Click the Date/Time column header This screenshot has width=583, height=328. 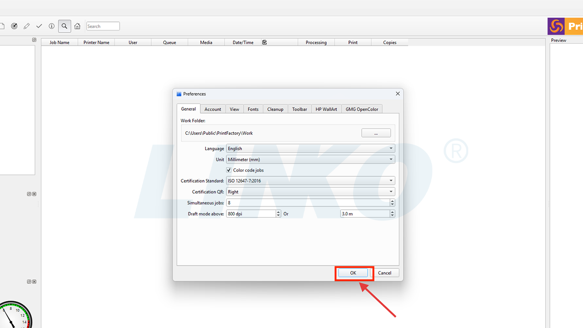(x=243, y=42)
